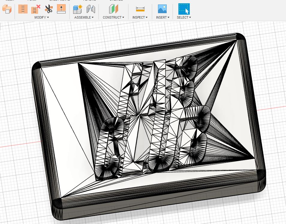Open the CONSTRUCT dropdown menu
The image size is (286, 224).
pyautogui.click(x=113, y=17)
